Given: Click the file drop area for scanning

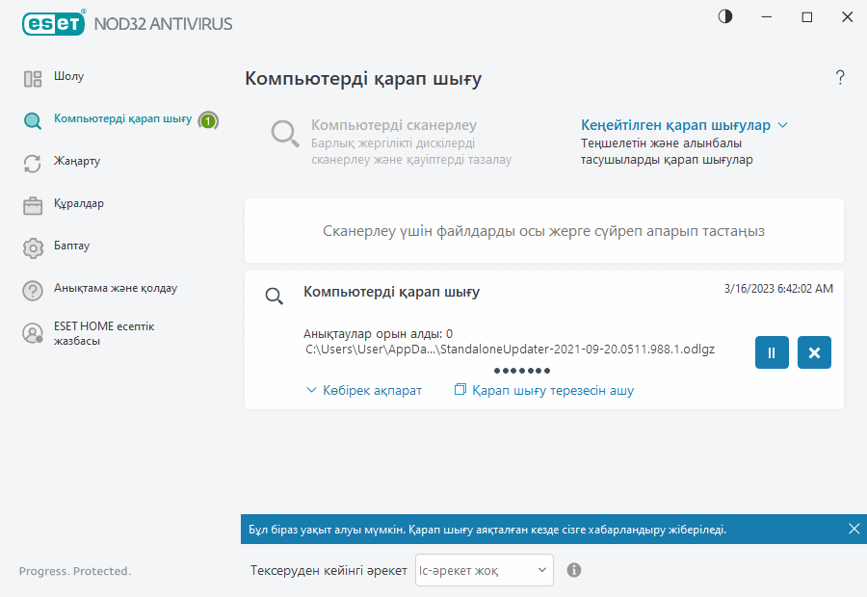Looking at the screenshot, I should 543,231.
